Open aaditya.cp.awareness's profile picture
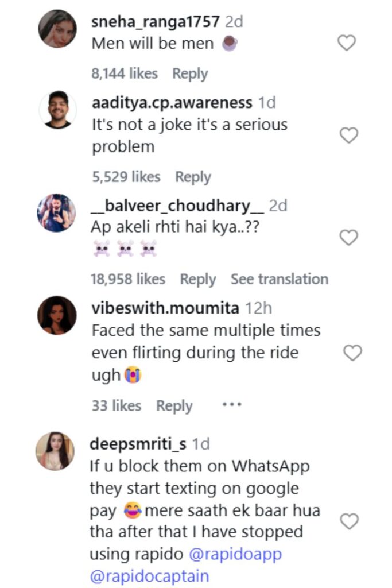Image resolution: width=392 pixels, height=588 pixels. click(x=57, y=110)
